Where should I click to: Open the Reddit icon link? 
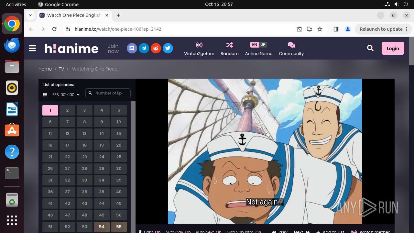coord(156,49)
